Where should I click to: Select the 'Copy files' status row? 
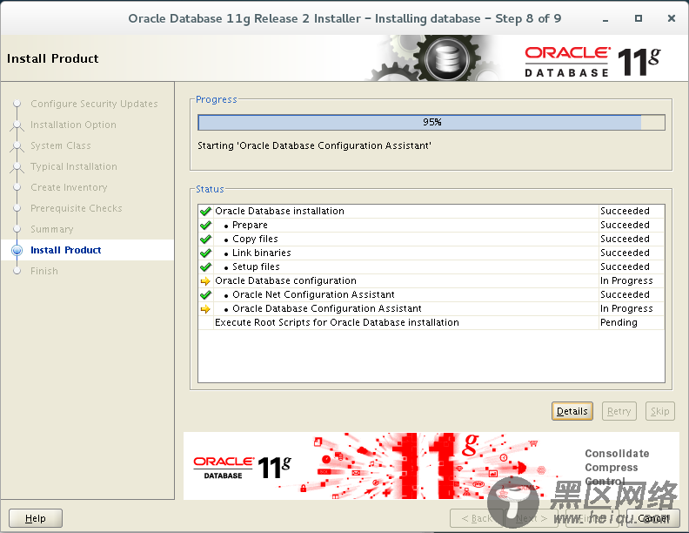(x=431, y=240)
